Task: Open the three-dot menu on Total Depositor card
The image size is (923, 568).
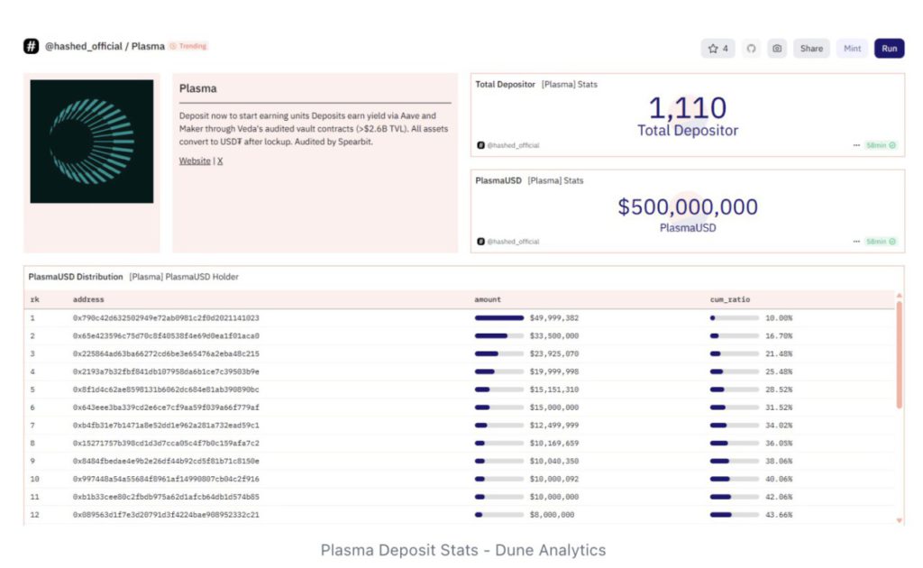Action: pos(856,145)
